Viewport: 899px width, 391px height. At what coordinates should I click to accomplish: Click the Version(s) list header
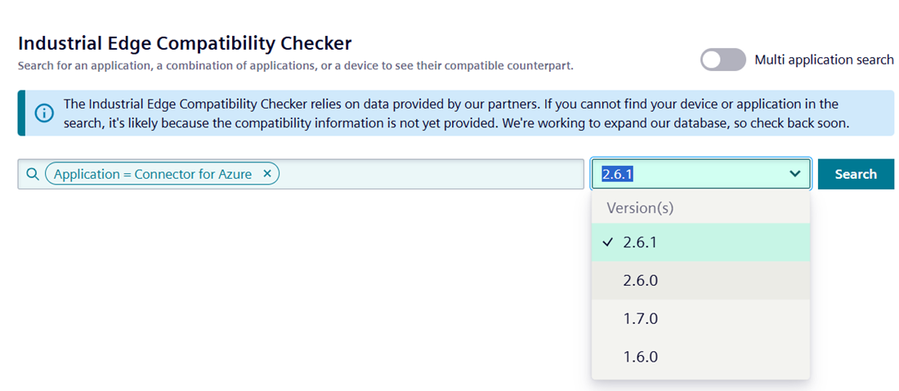point(641,208)
